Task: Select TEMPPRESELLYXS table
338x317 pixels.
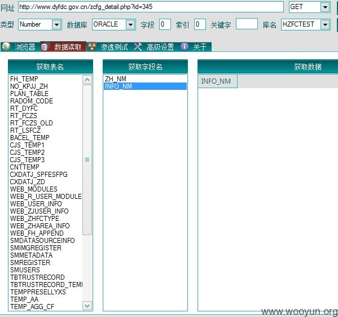Action: [38, 292]
